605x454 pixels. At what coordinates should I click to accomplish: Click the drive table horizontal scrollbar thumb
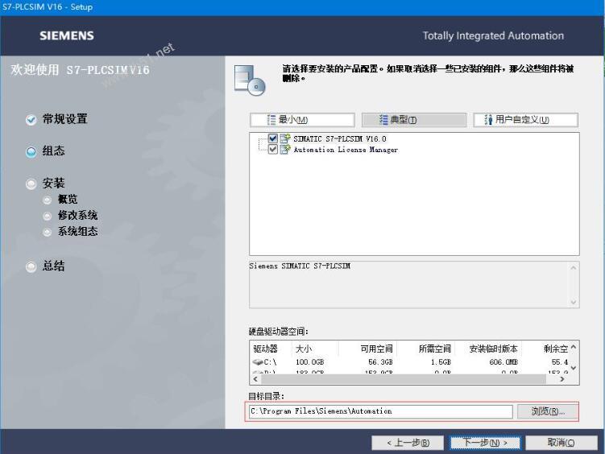tap(404, 379)
